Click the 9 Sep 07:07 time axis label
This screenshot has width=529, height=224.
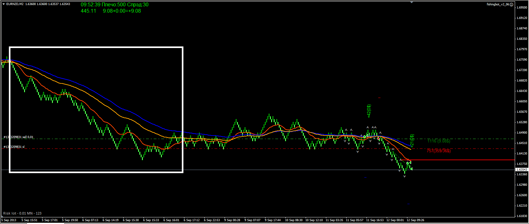pos(252,220)
